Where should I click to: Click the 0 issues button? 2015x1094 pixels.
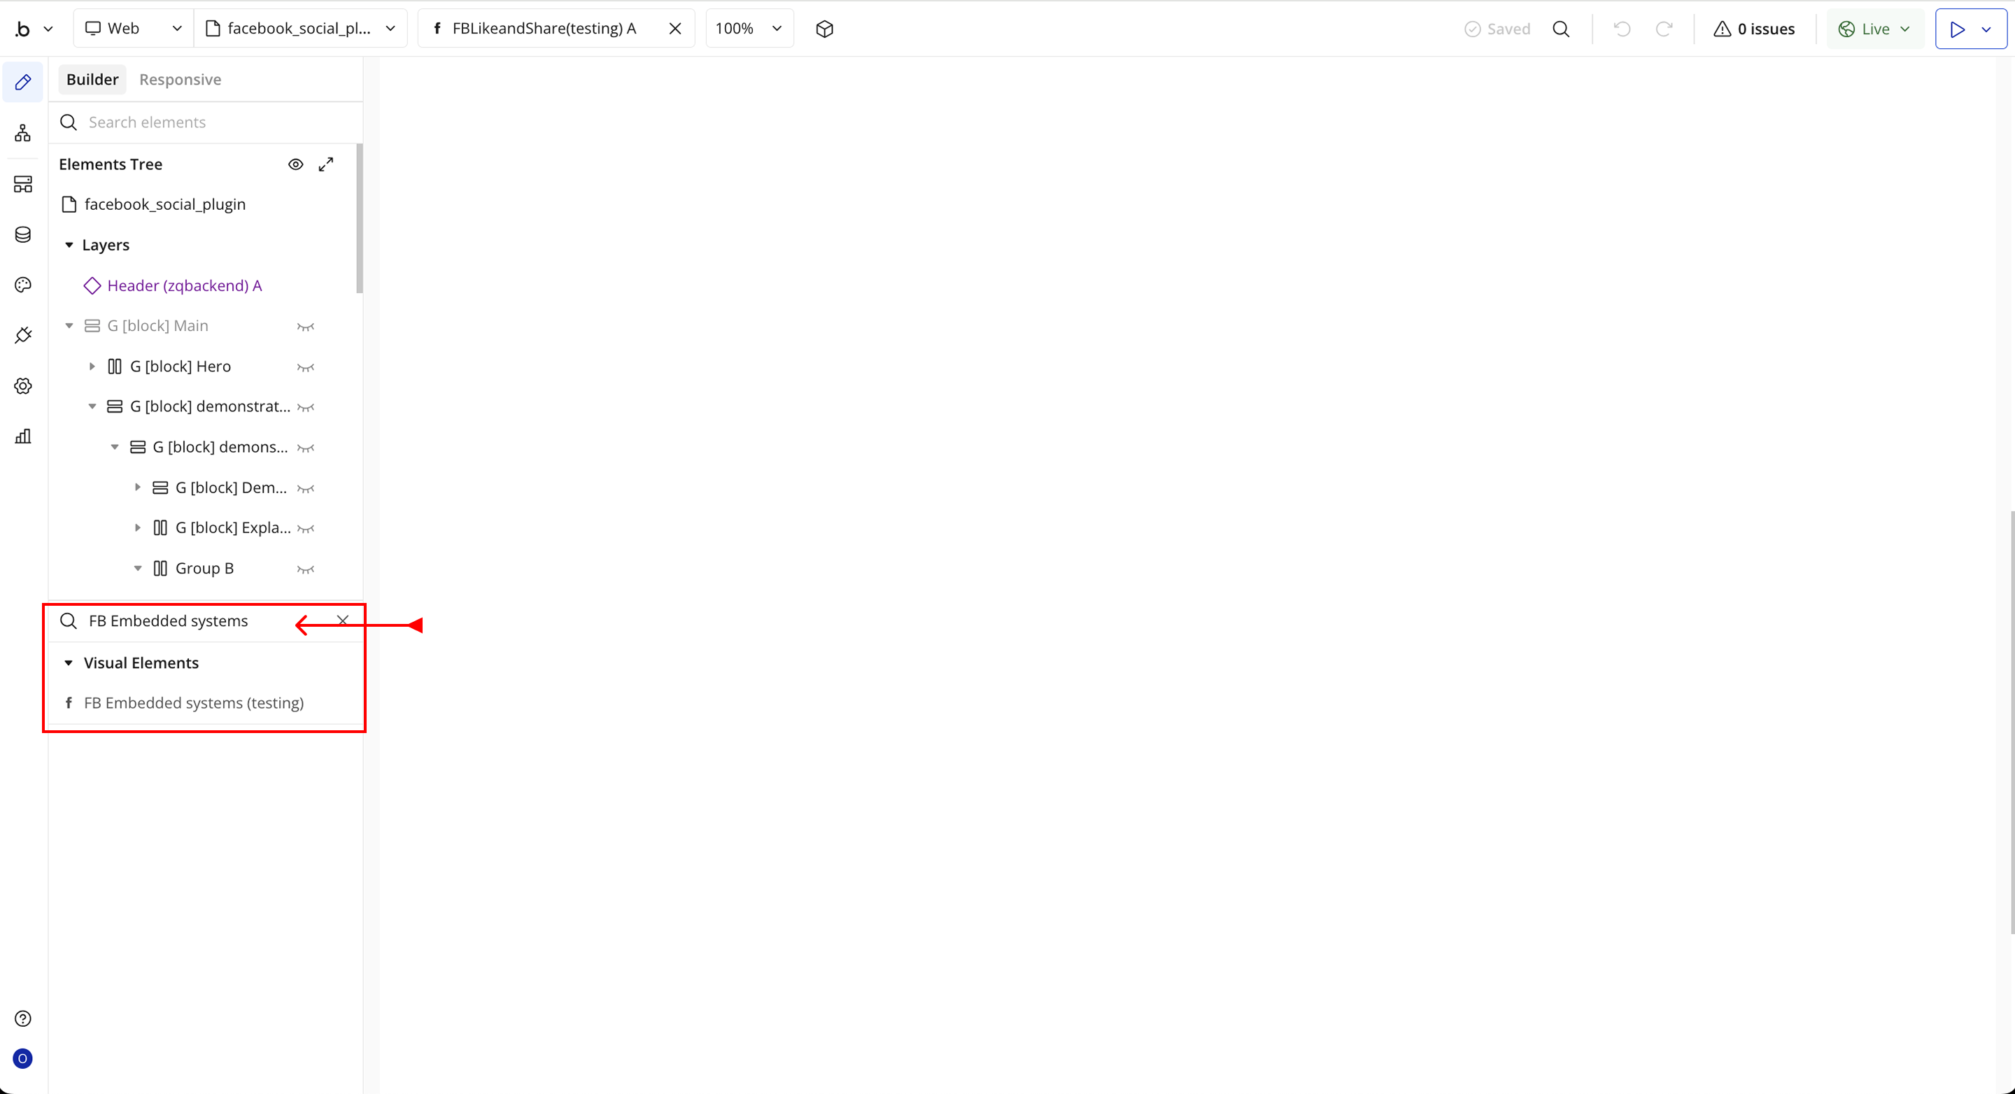[1755, 29]
